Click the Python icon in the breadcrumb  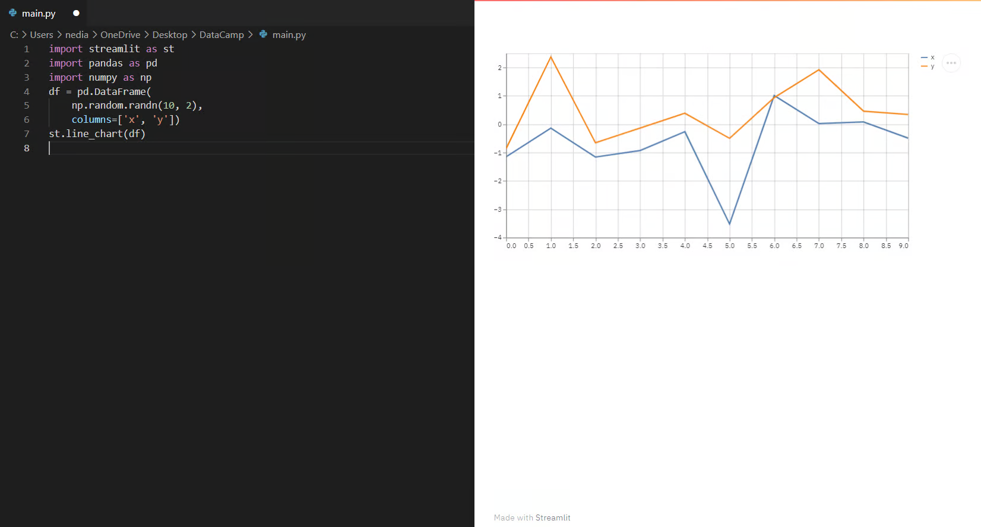click(x=263, y=34)
